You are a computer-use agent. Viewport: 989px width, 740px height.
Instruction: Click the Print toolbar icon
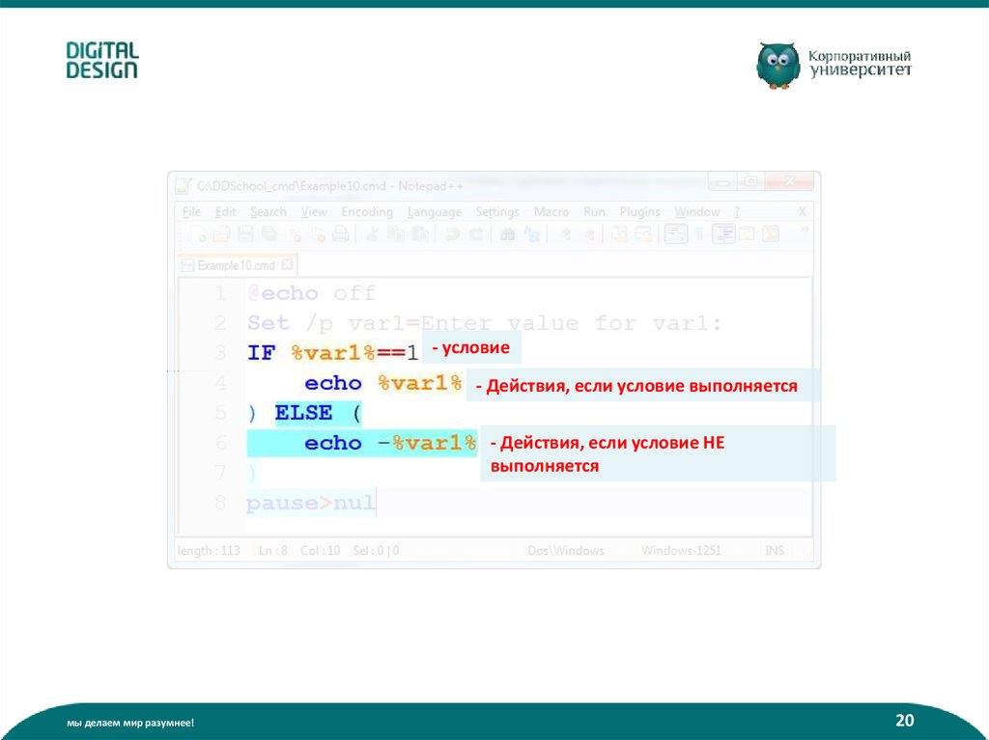click(341, 235)
